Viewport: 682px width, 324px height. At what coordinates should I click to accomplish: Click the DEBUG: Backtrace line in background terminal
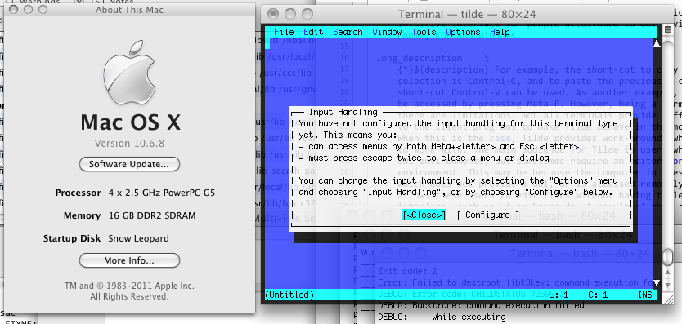point(481,305)
